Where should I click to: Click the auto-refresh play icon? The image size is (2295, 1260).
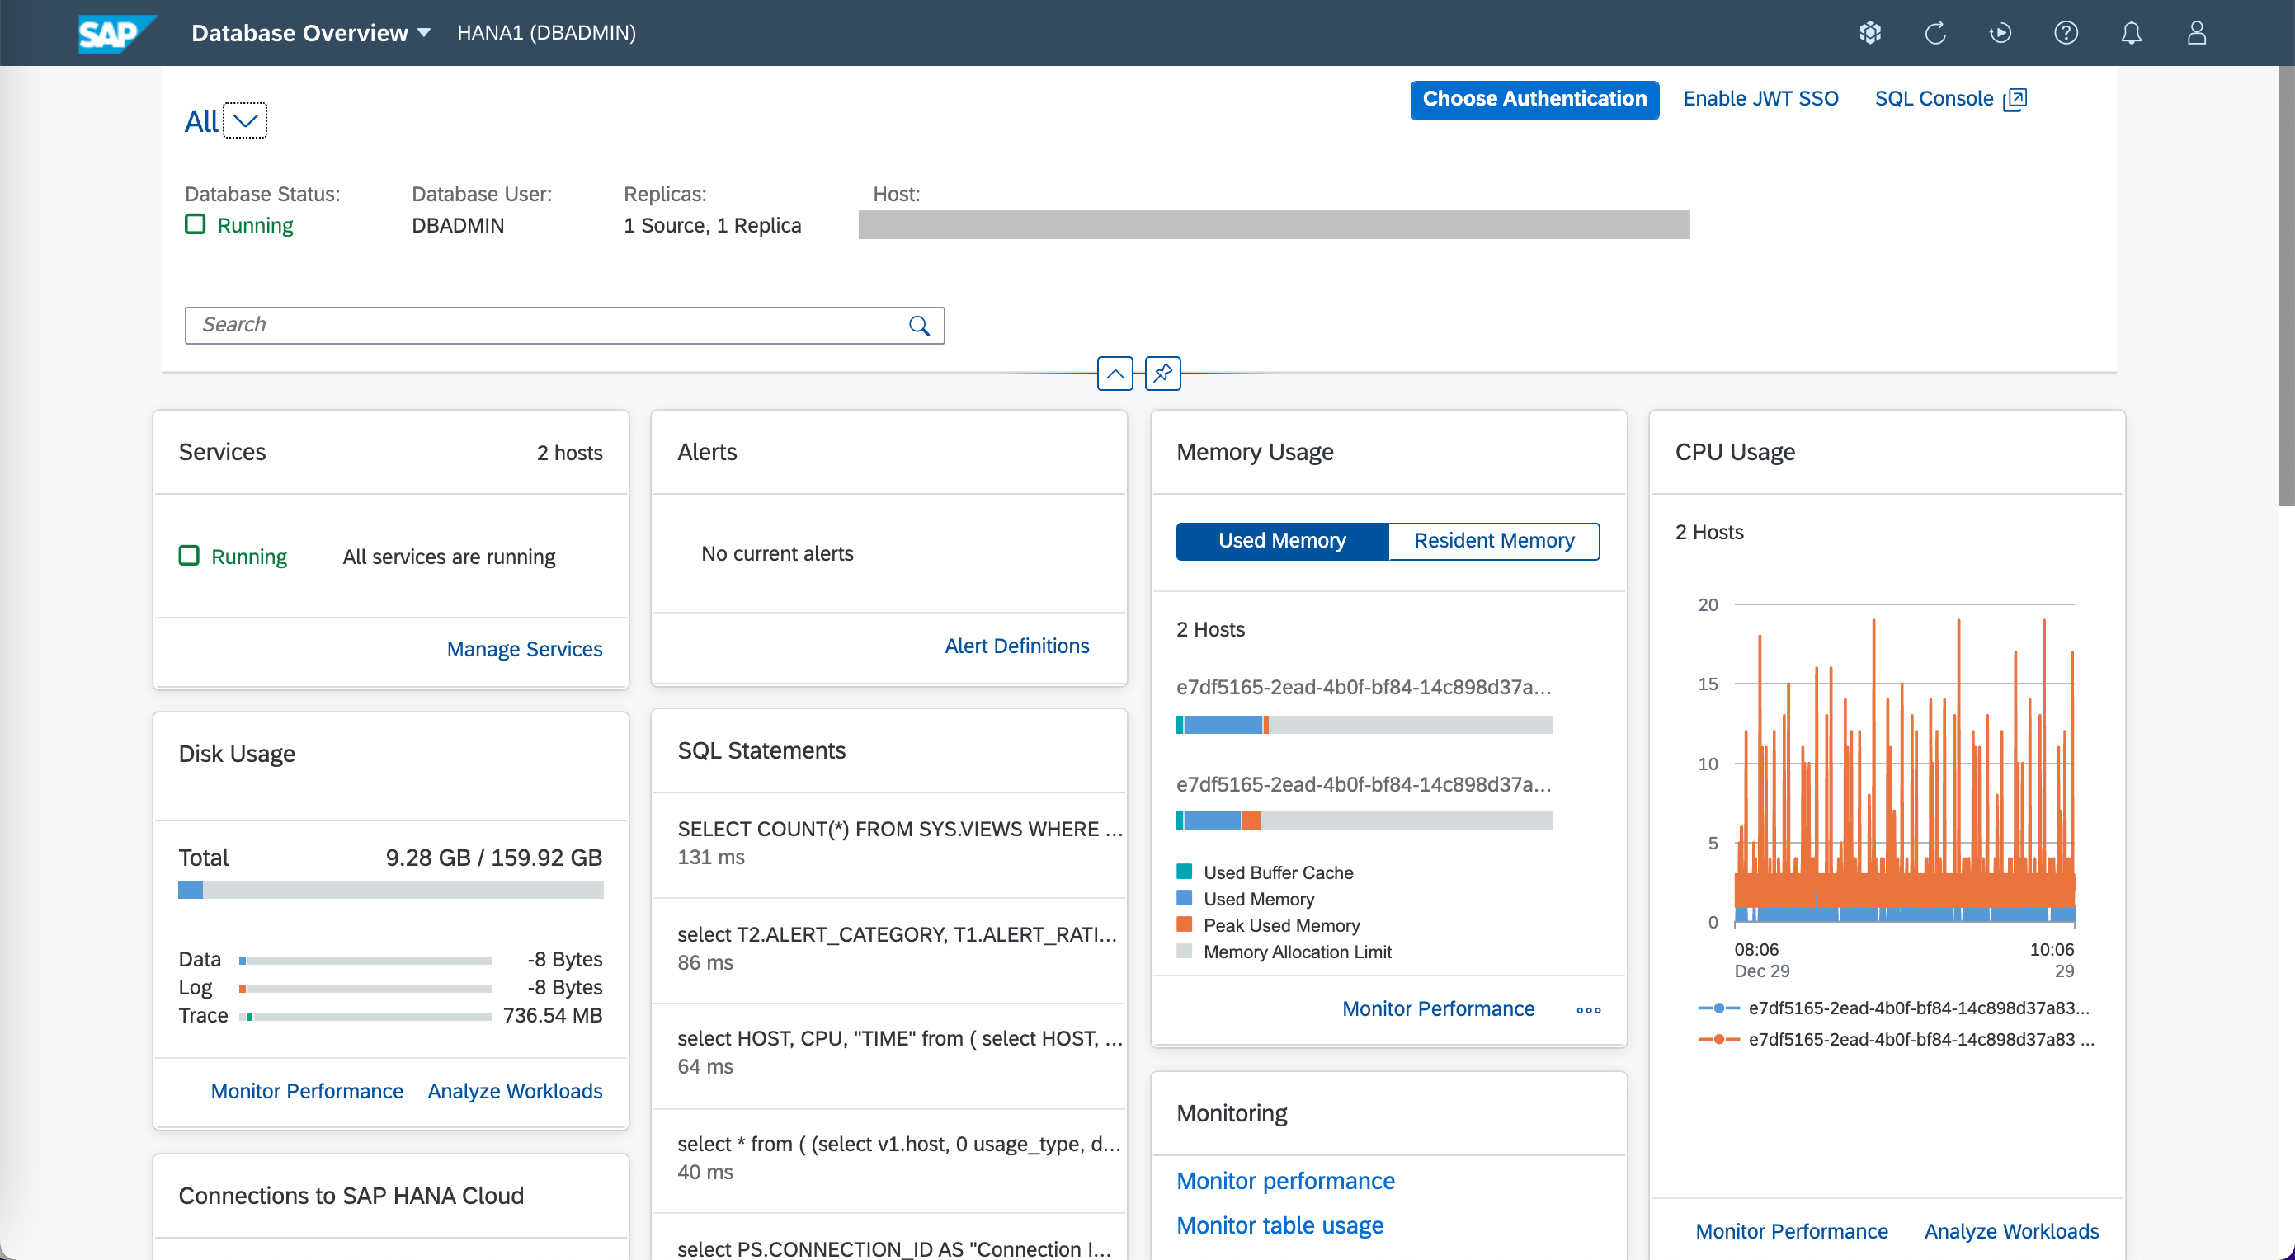pos(2000,33)
